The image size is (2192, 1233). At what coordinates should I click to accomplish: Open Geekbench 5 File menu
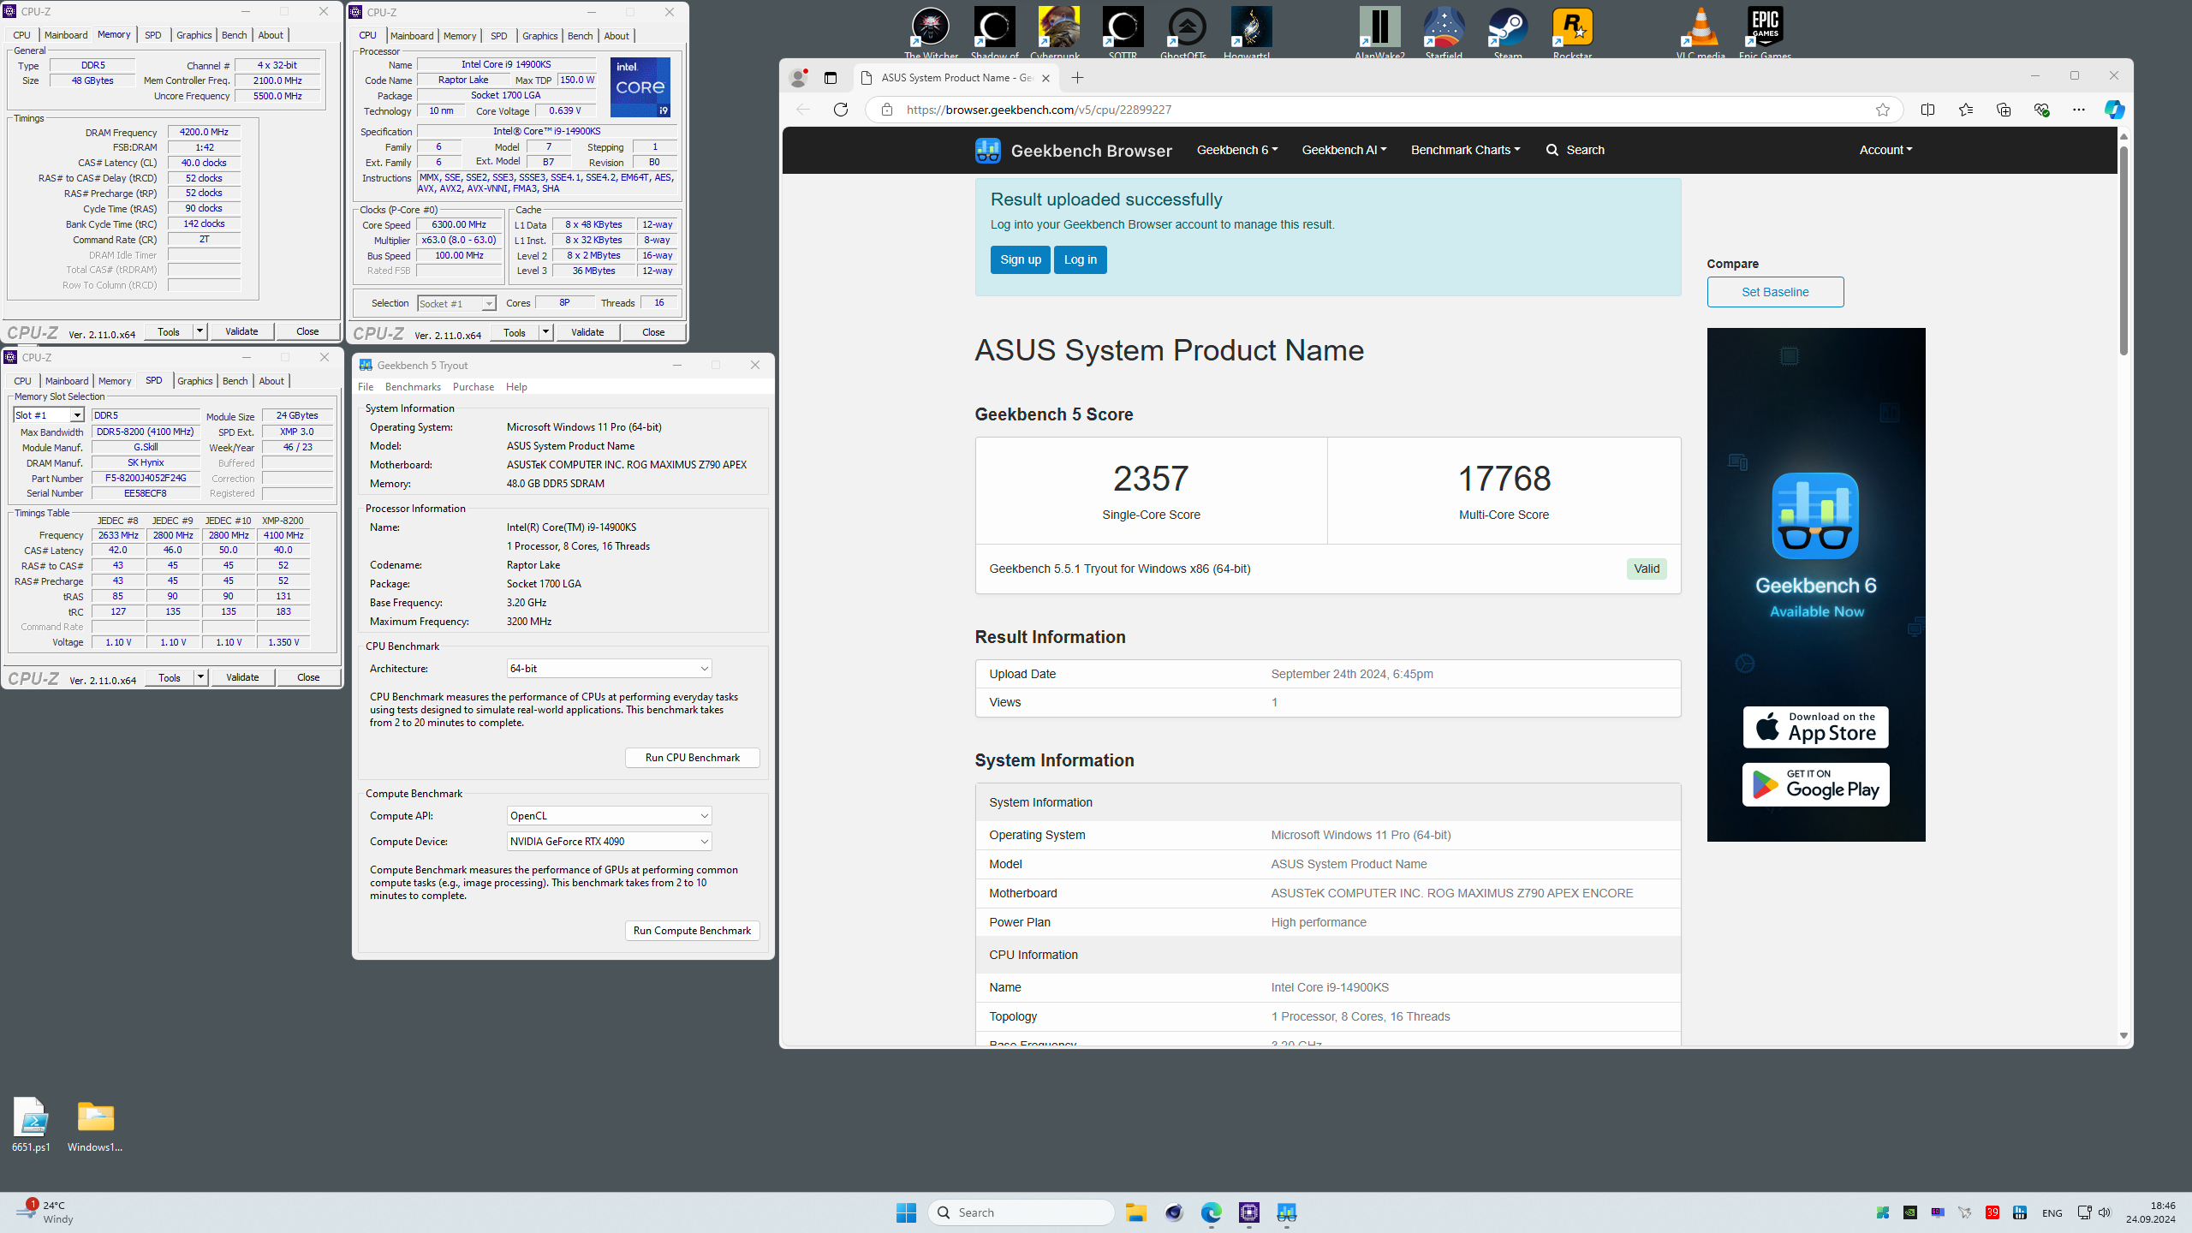[366, 387]
